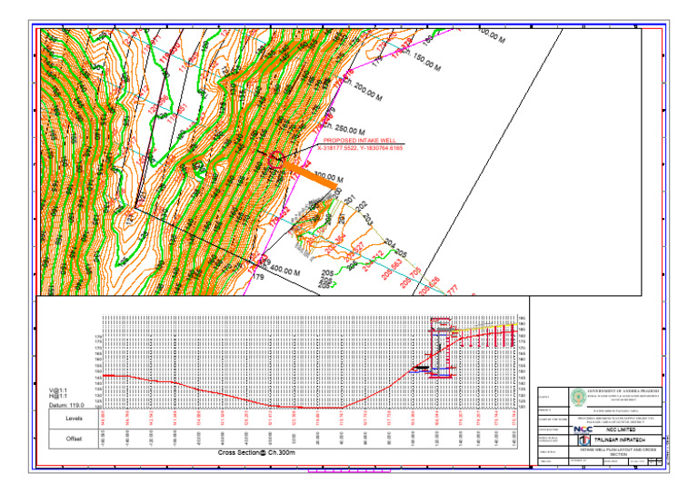Click the 'V@1:1' vertical scale text
The height and width of the screenshot is (493, 698).
[x=58, y=390]
